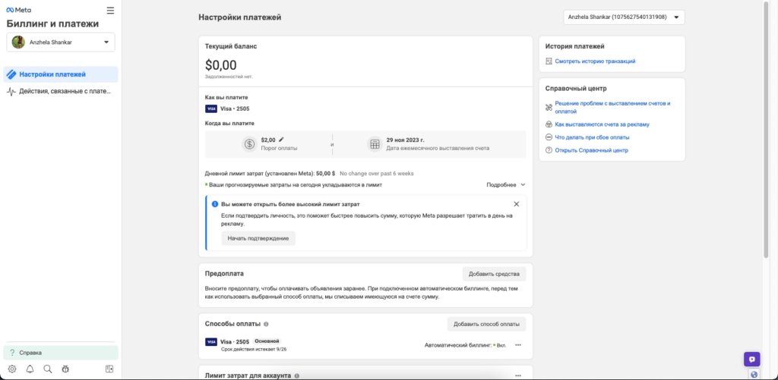Open the purple feedback chat button
778x380 pixels.
[752, 360]
